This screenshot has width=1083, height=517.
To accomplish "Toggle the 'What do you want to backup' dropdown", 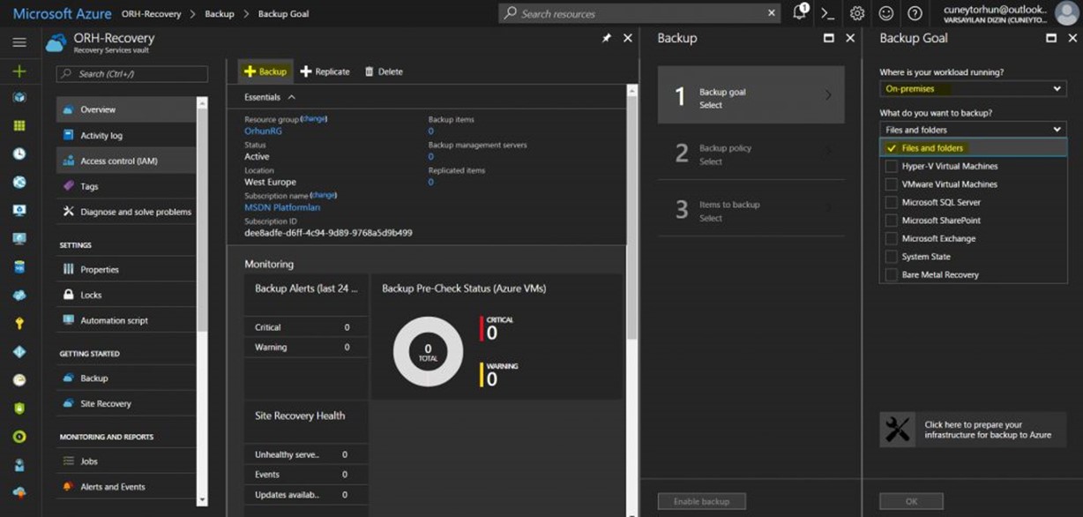I will click(973, 130).
